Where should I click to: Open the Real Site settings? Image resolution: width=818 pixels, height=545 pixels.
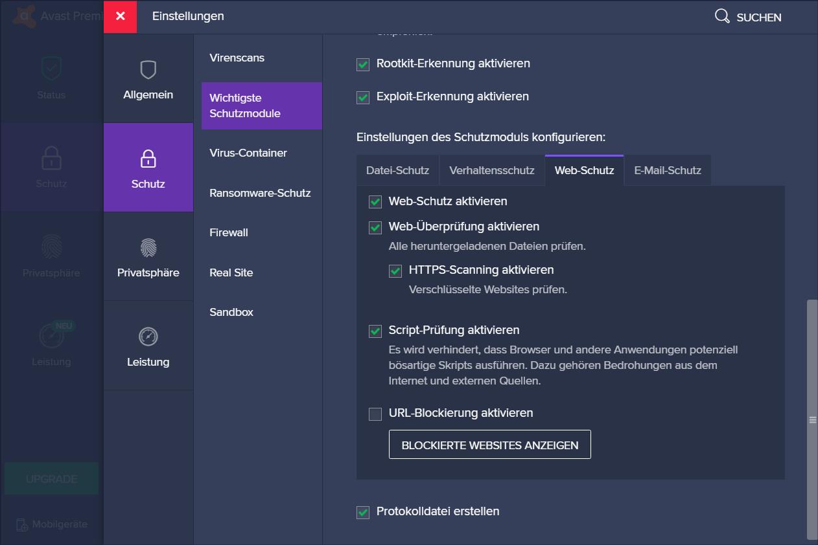(x=231, y=272)
